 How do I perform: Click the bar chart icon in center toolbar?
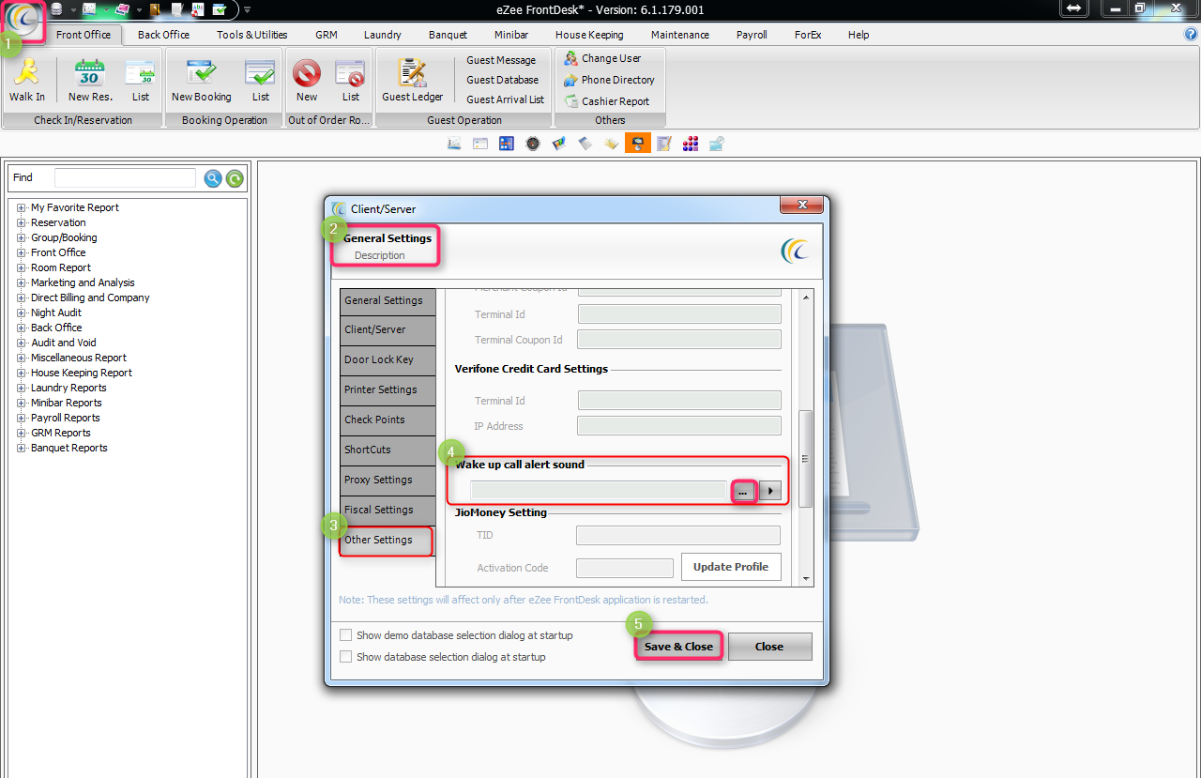559,144
